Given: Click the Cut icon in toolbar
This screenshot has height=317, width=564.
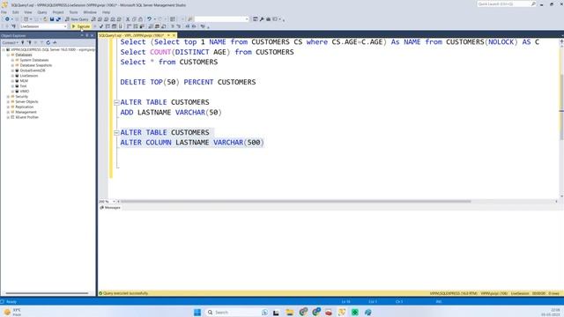Looking at the screenshot, I should click(x=127, y=19).
